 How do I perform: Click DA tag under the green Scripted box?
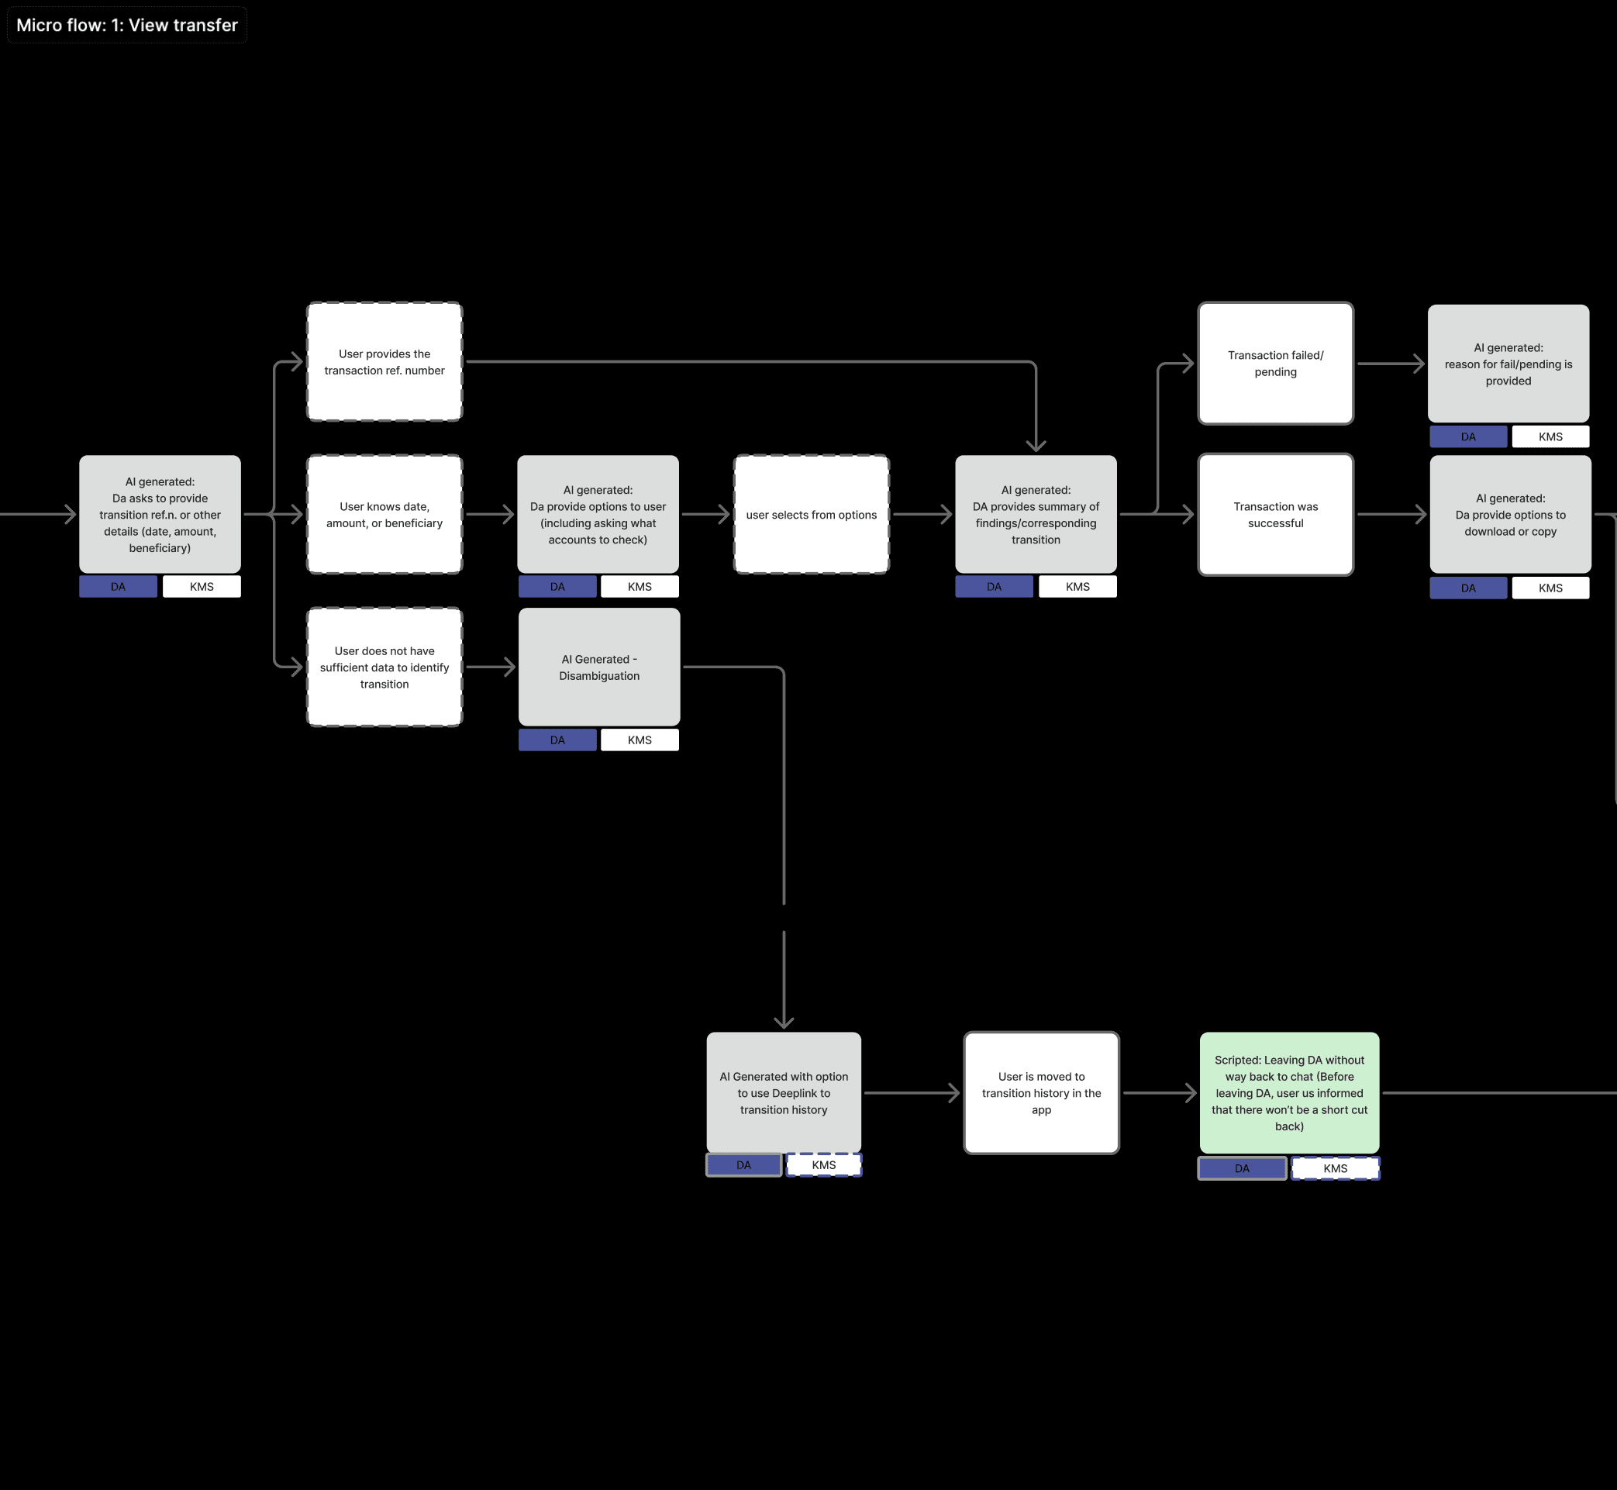tap(1241, 1168)
